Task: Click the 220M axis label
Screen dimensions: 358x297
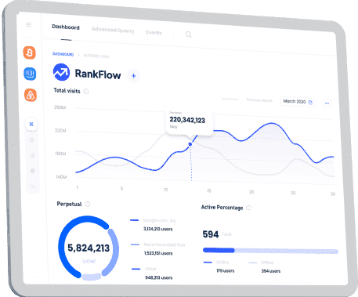Action: [x=60, y=130]
